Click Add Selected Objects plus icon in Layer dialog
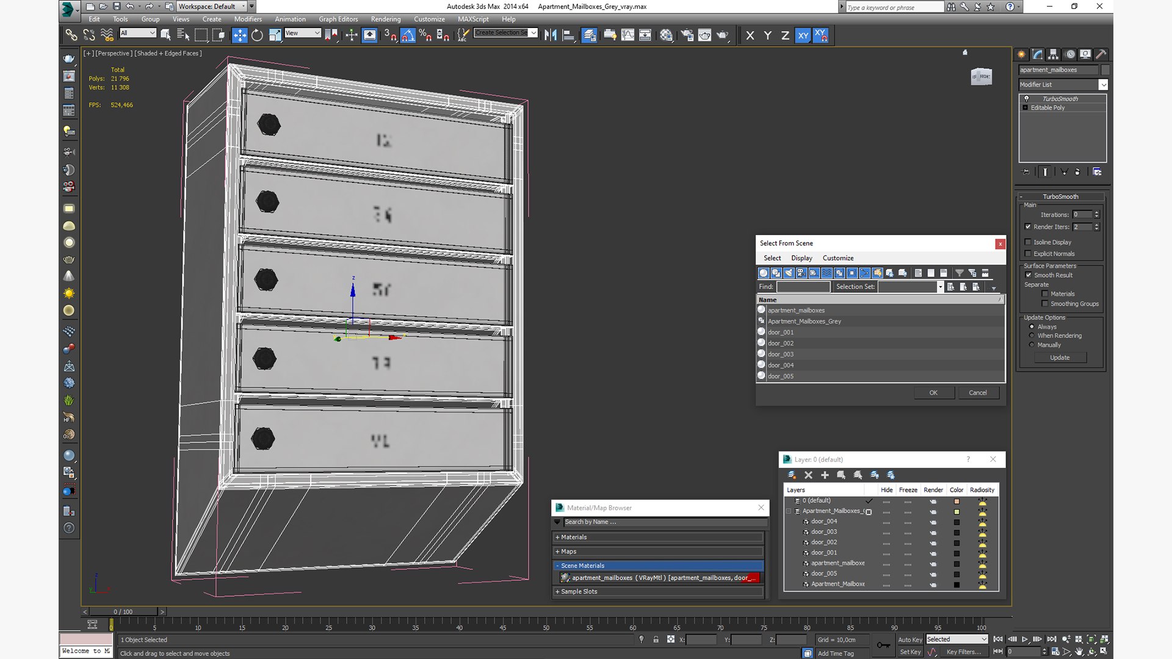 coord(825,475)
